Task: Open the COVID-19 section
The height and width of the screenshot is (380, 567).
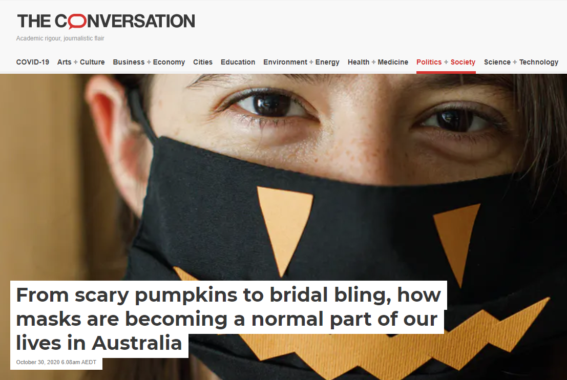Action: tap(33, 62)
